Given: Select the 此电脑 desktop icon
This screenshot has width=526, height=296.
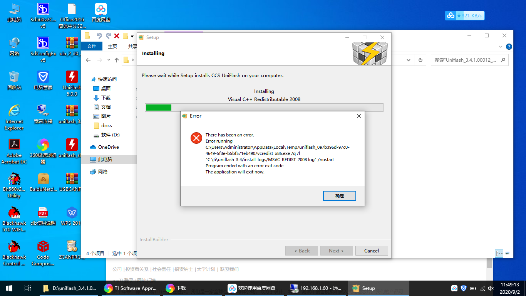Looking at the screenshot, I should pos(14,13).
